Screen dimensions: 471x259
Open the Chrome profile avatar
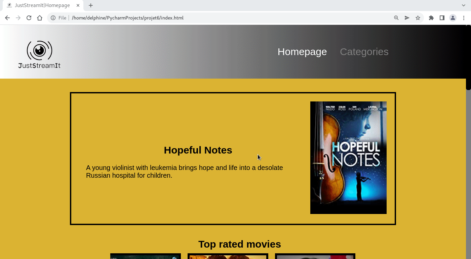point(453,18)
